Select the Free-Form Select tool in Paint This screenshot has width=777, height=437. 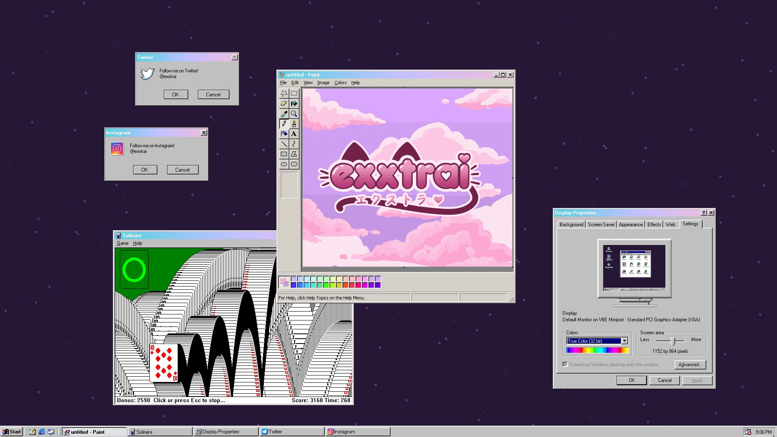284,93
